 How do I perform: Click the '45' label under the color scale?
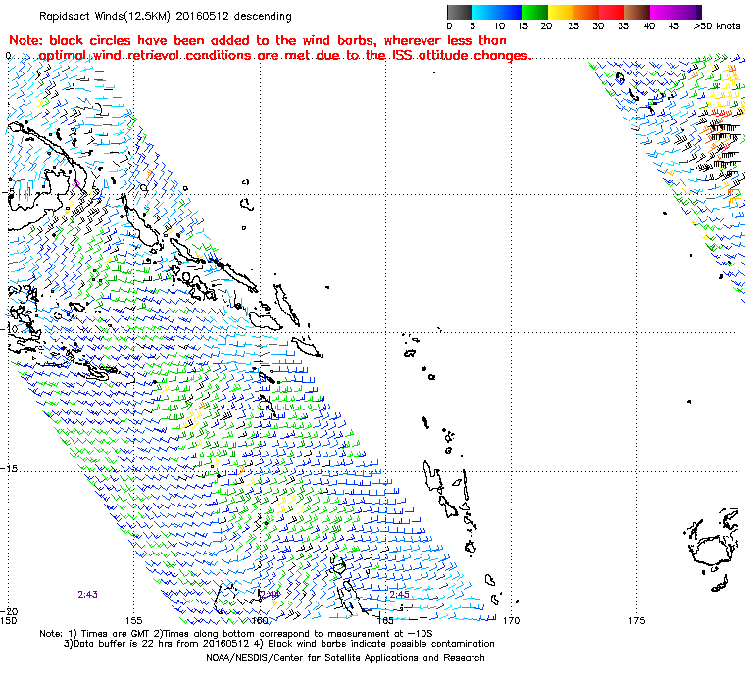pos(673,26)
